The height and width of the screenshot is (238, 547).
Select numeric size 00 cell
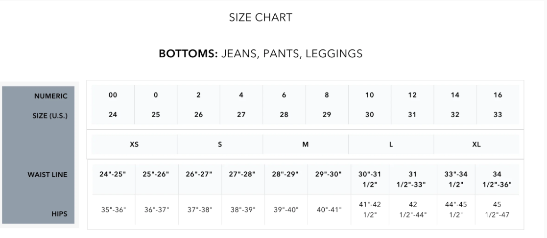(113, 95)
